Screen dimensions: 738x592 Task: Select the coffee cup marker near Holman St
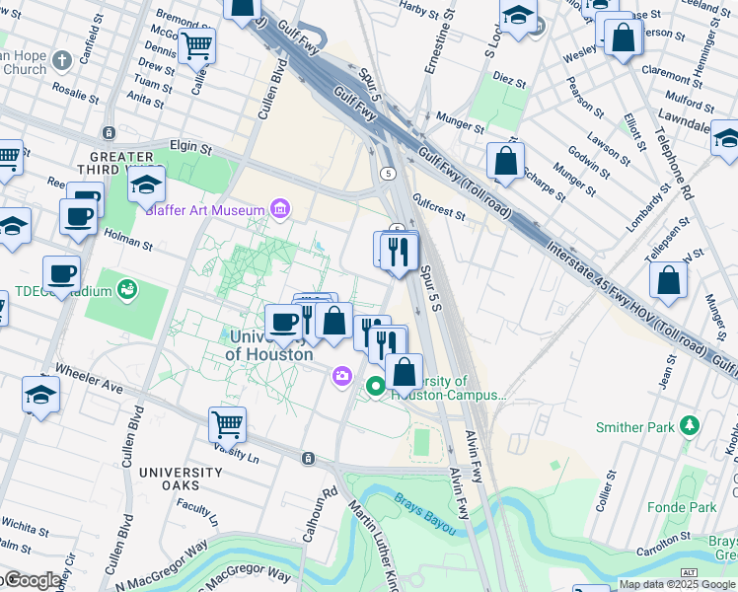(78, 218)
